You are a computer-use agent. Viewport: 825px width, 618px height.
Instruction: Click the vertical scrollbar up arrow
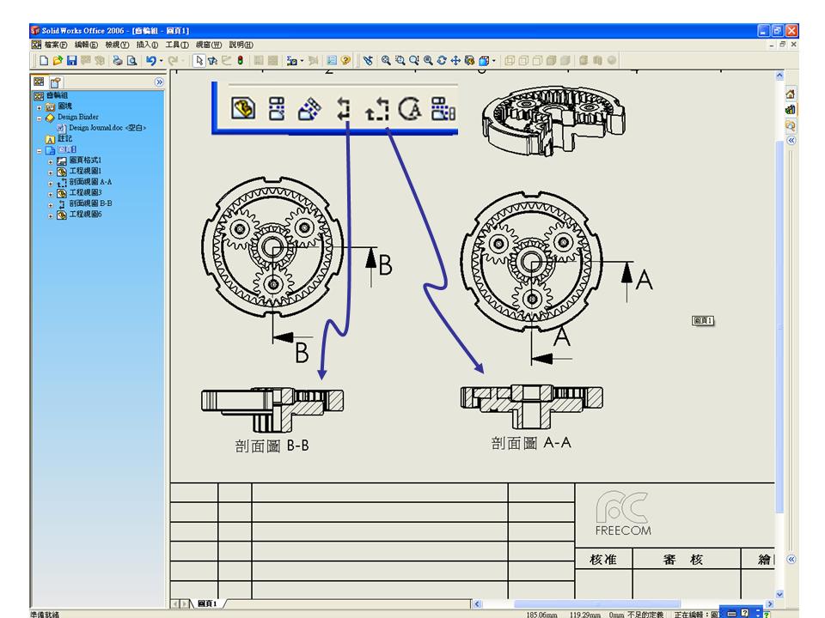coord(779,76)
